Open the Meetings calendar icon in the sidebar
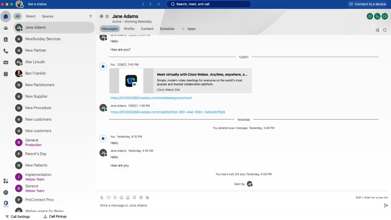The height and width of the screenshot is (220, 391). pyautogui.click(x=5, y=74)
